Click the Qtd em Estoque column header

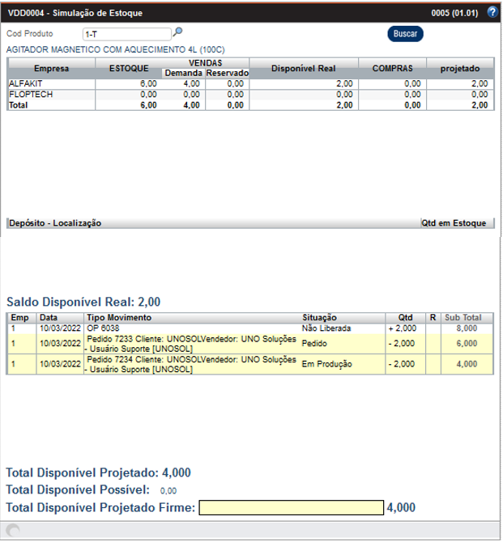point(453,222)
